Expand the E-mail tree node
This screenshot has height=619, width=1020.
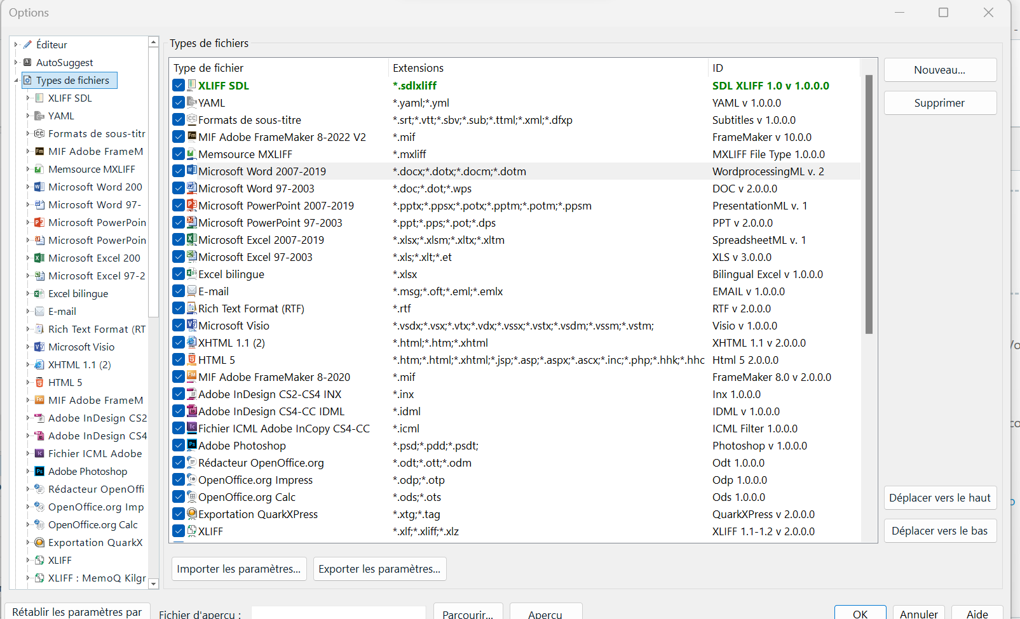28,311
